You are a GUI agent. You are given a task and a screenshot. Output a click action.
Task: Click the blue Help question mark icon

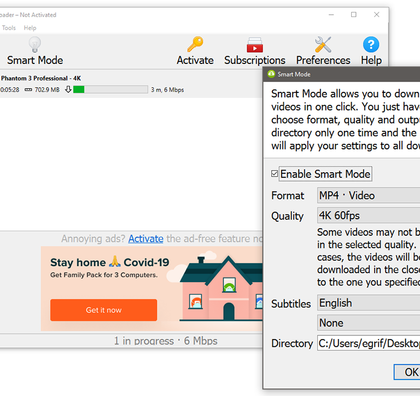coord(371,44)
